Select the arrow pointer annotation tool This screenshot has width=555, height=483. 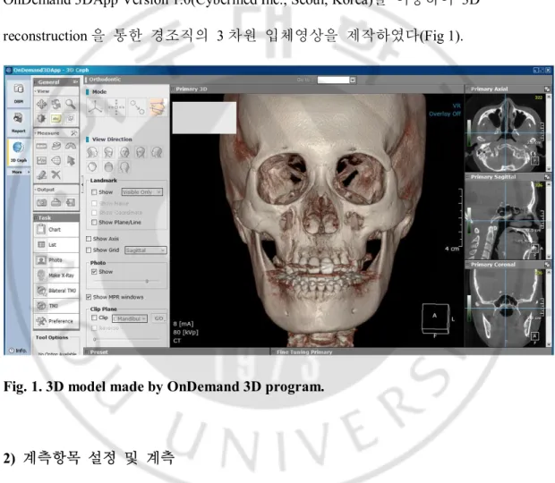pos(71,160)
